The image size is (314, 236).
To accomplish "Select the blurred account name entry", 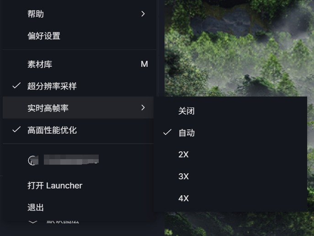I will [x=71, y=160].
